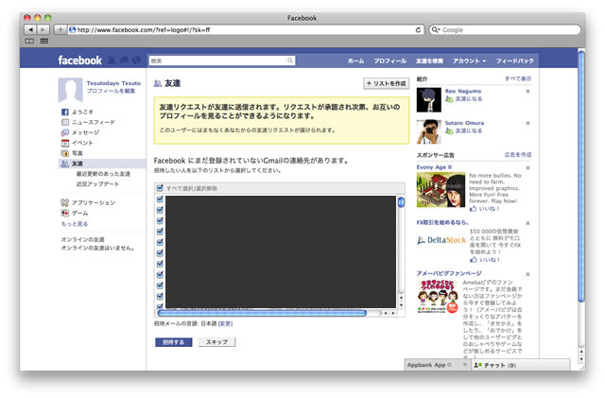The image size is (605, 398).
Task: Click the 写真 photos icon
Action: pos(65,153)
